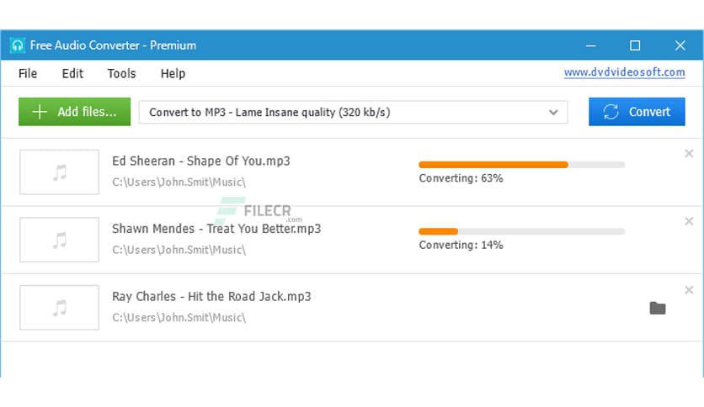The height and width of the screenshot is (407, 704).
Task: Click music note thumbnail of Ray Charles track
Action: click(x=59, y=308)
